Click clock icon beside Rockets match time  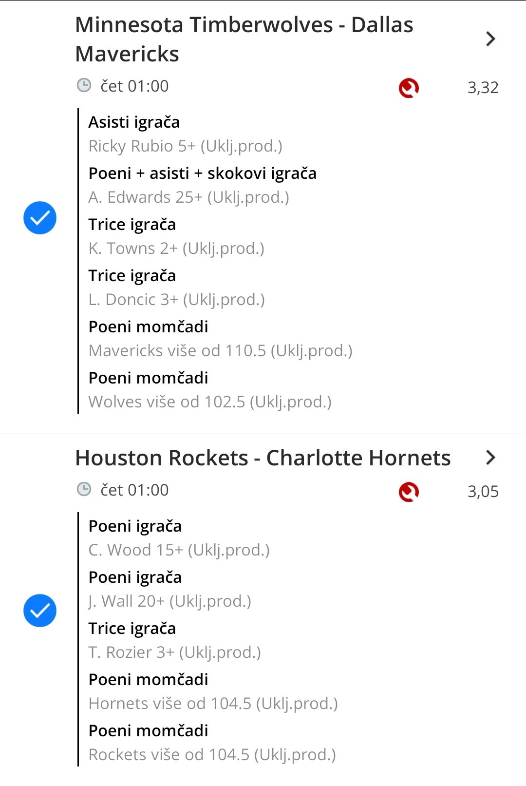click(84, 489)
